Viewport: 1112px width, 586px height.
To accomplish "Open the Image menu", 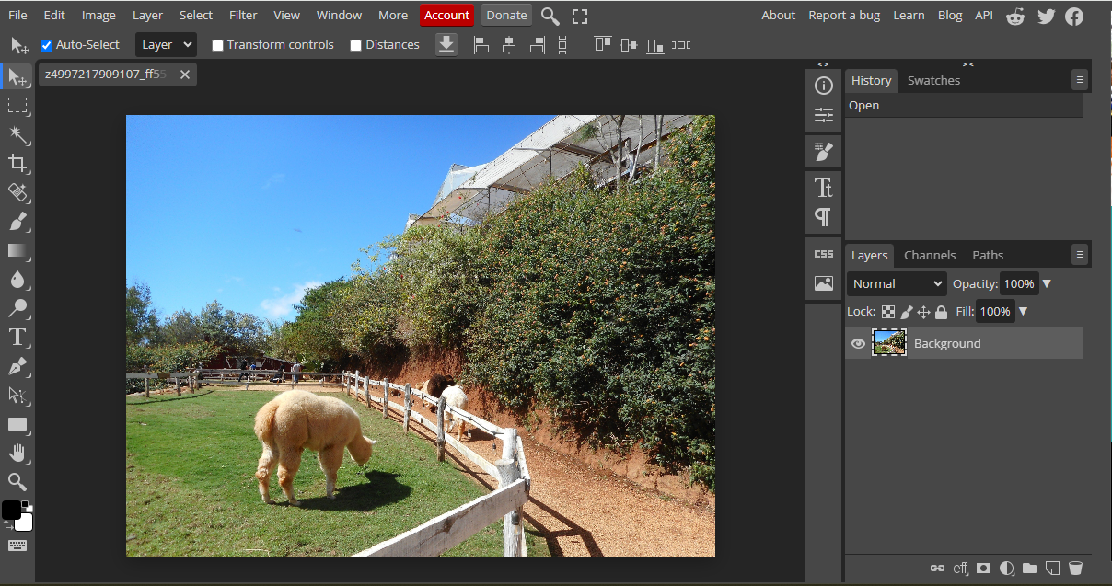I will coord(98,15).
